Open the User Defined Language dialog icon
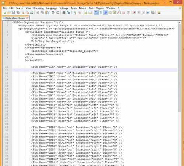This screenshot has height=166, width=184. pyautogui.click(x=110, y=12)
